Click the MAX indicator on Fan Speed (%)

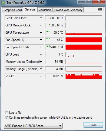pos(48,39)
